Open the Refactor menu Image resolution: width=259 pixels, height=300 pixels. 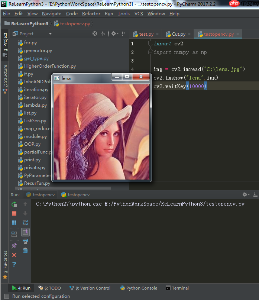(x=91, y=14)
